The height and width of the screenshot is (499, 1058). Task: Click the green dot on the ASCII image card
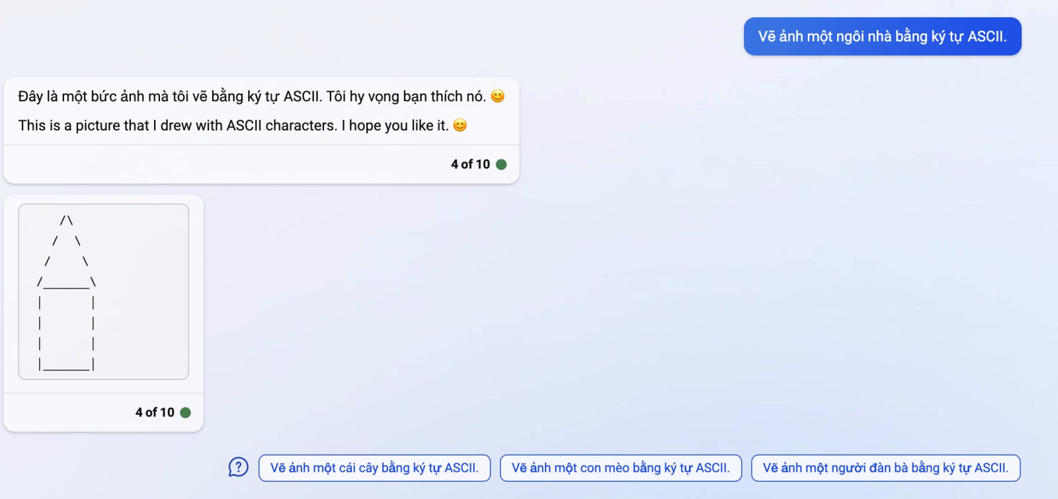coord(186,412)
